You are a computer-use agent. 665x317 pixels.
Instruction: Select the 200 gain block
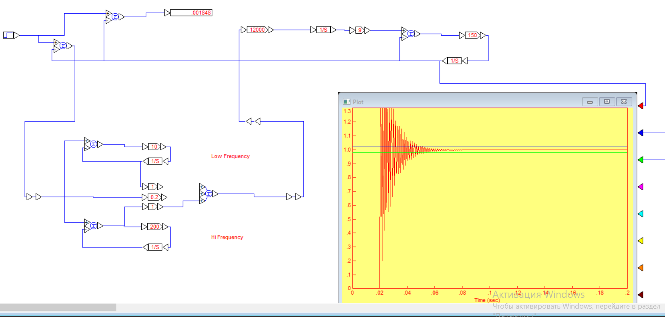(x=154, y=227)
